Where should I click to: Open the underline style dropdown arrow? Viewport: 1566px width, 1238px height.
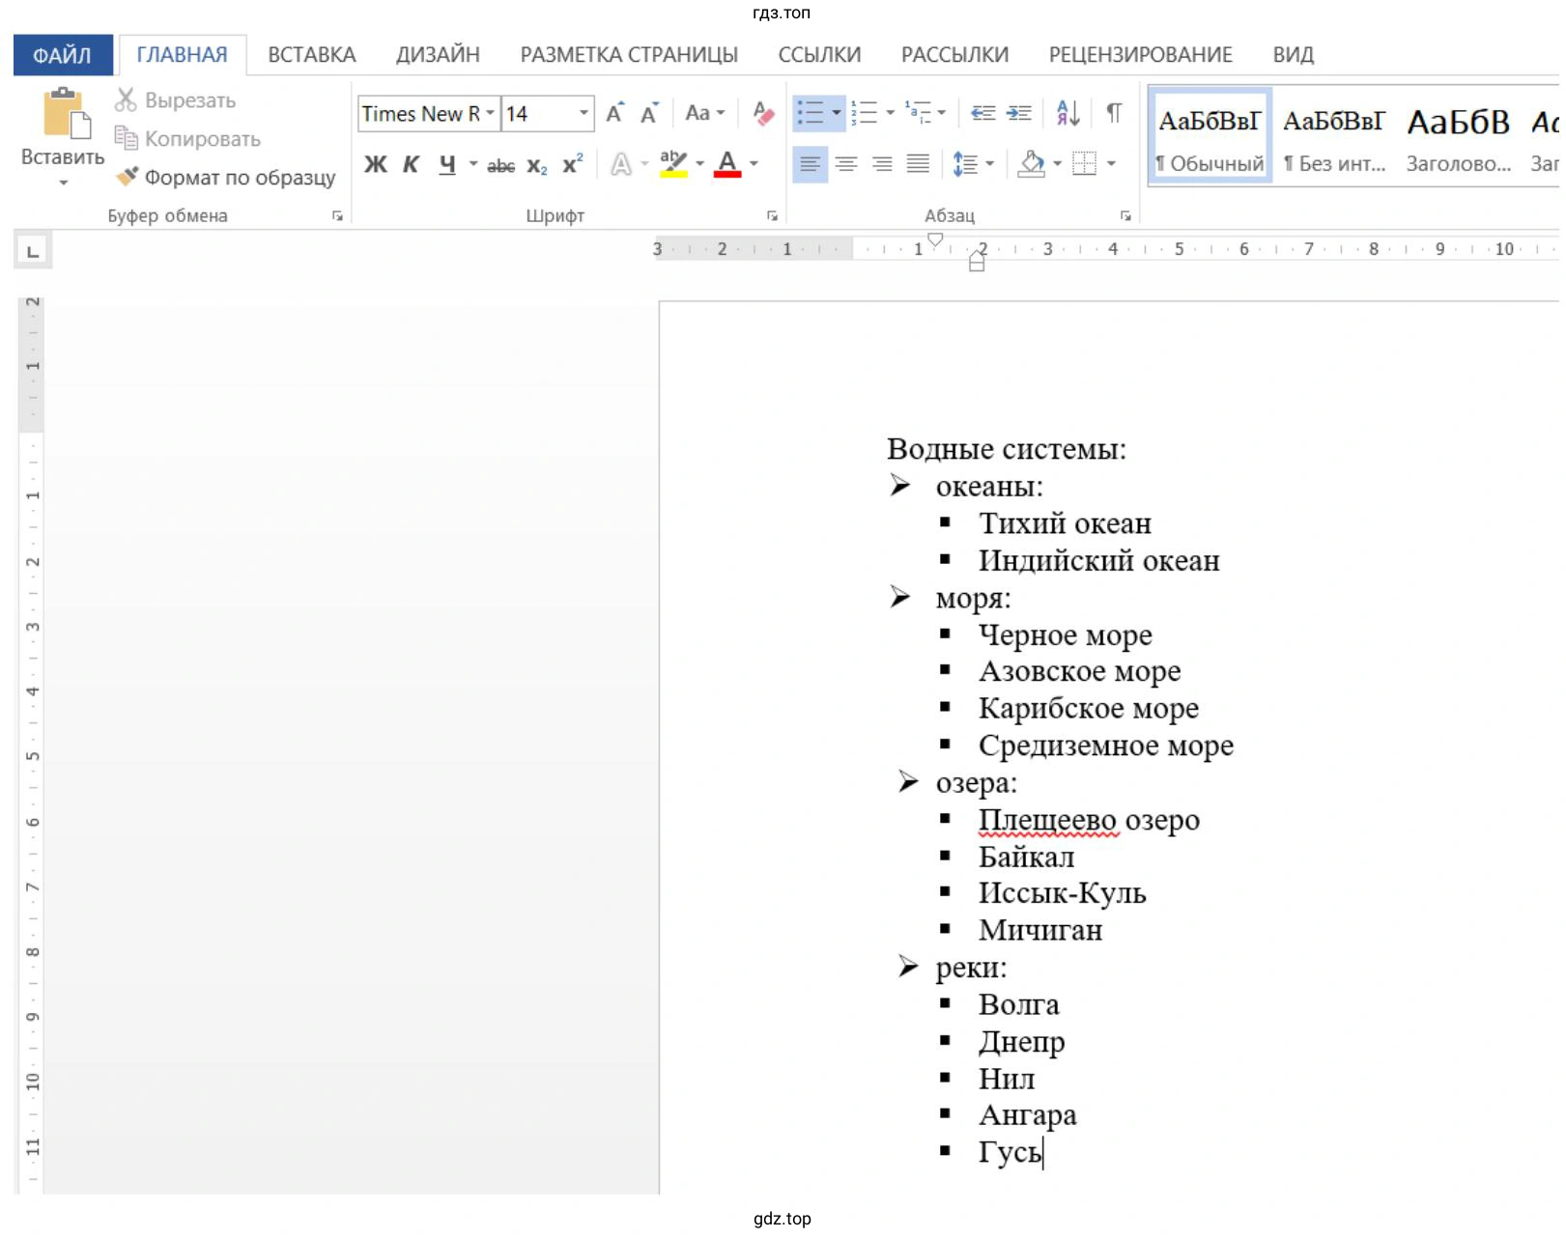(x=473, y=164)
